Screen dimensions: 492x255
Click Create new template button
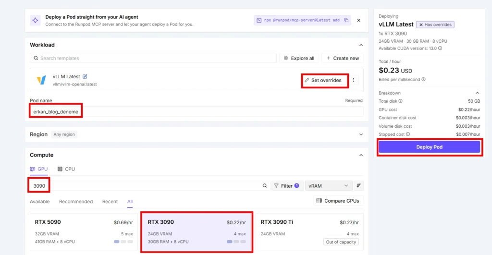point(342,58)
